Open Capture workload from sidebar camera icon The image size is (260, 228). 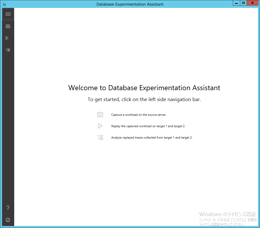tap(8, 26)
